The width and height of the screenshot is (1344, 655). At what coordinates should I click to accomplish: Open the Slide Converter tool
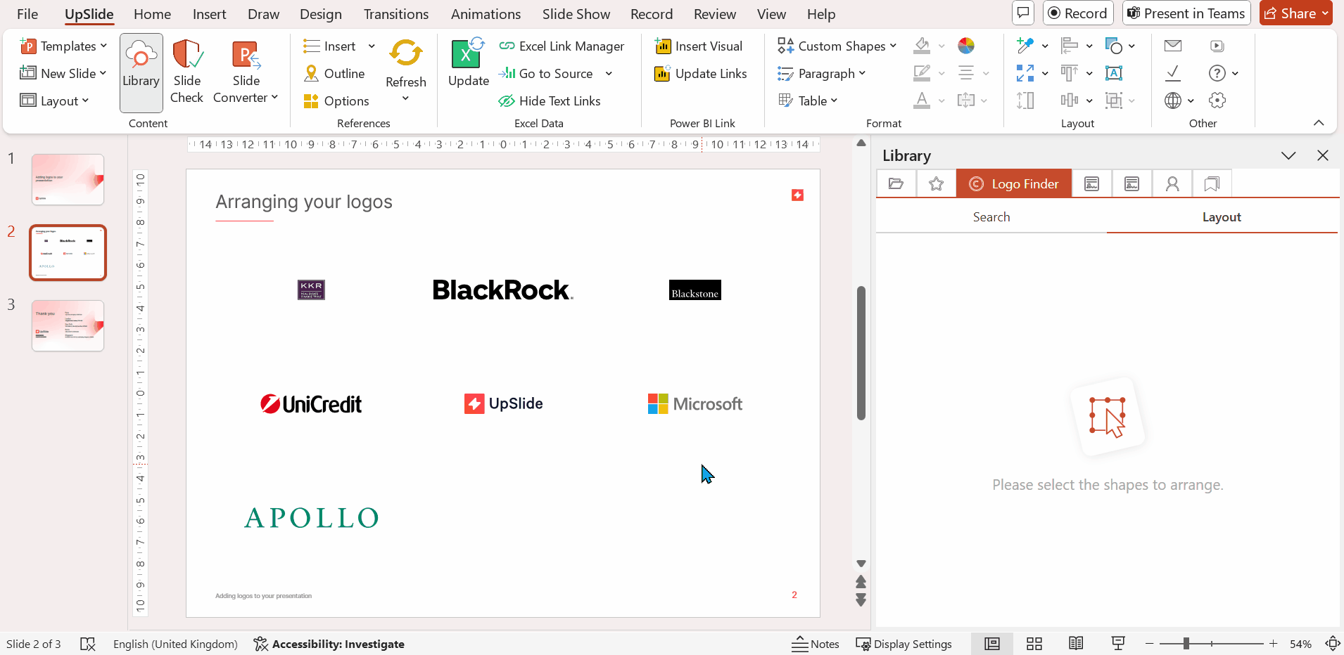click(246, 72)
